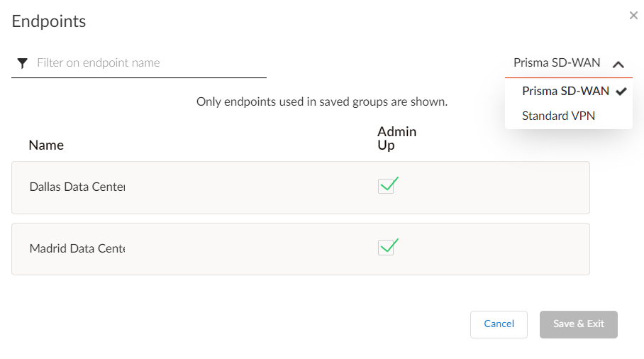Focus the filter on endpoint name field
Screen dimensions: 644x359
pos(150,63)
